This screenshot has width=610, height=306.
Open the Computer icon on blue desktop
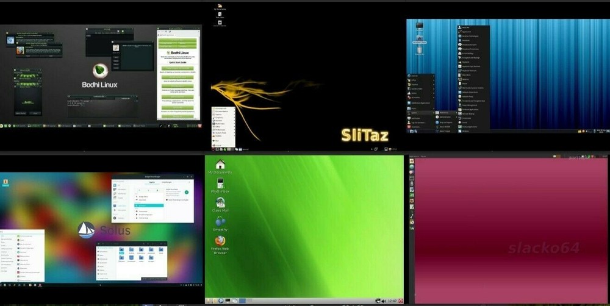[420, 26]
